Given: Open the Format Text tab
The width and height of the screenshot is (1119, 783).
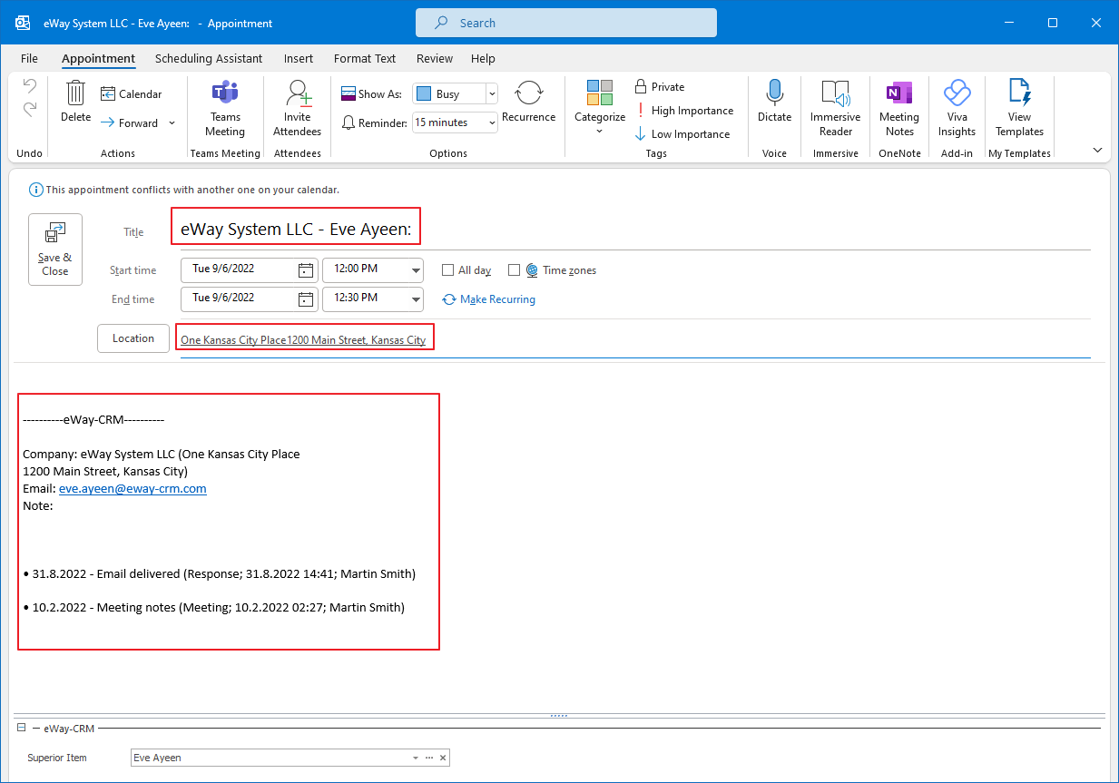Looking at the screenshot, I should coord(365,58).
